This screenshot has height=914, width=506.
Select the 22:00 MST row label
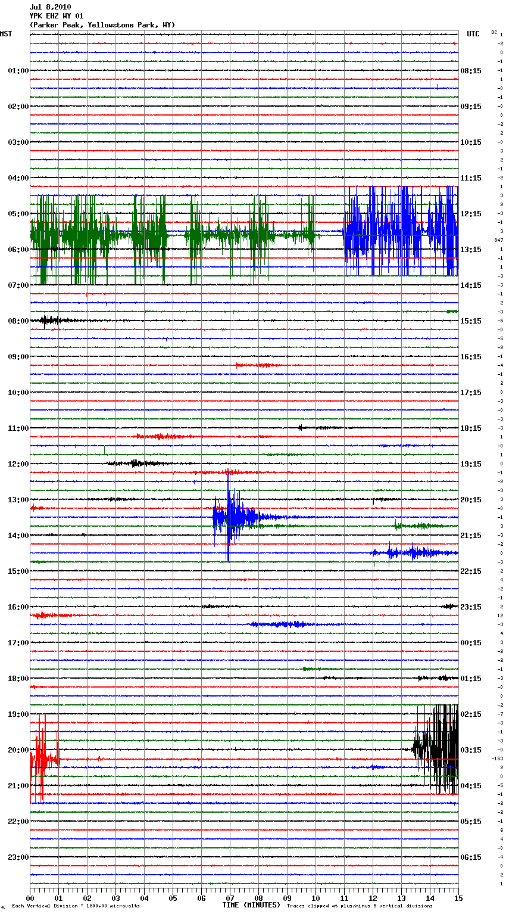pos(18,821)
